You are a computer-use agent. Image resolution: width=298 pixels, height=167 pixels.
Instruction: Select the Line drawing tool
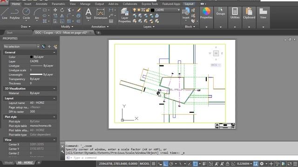(5, 13)
